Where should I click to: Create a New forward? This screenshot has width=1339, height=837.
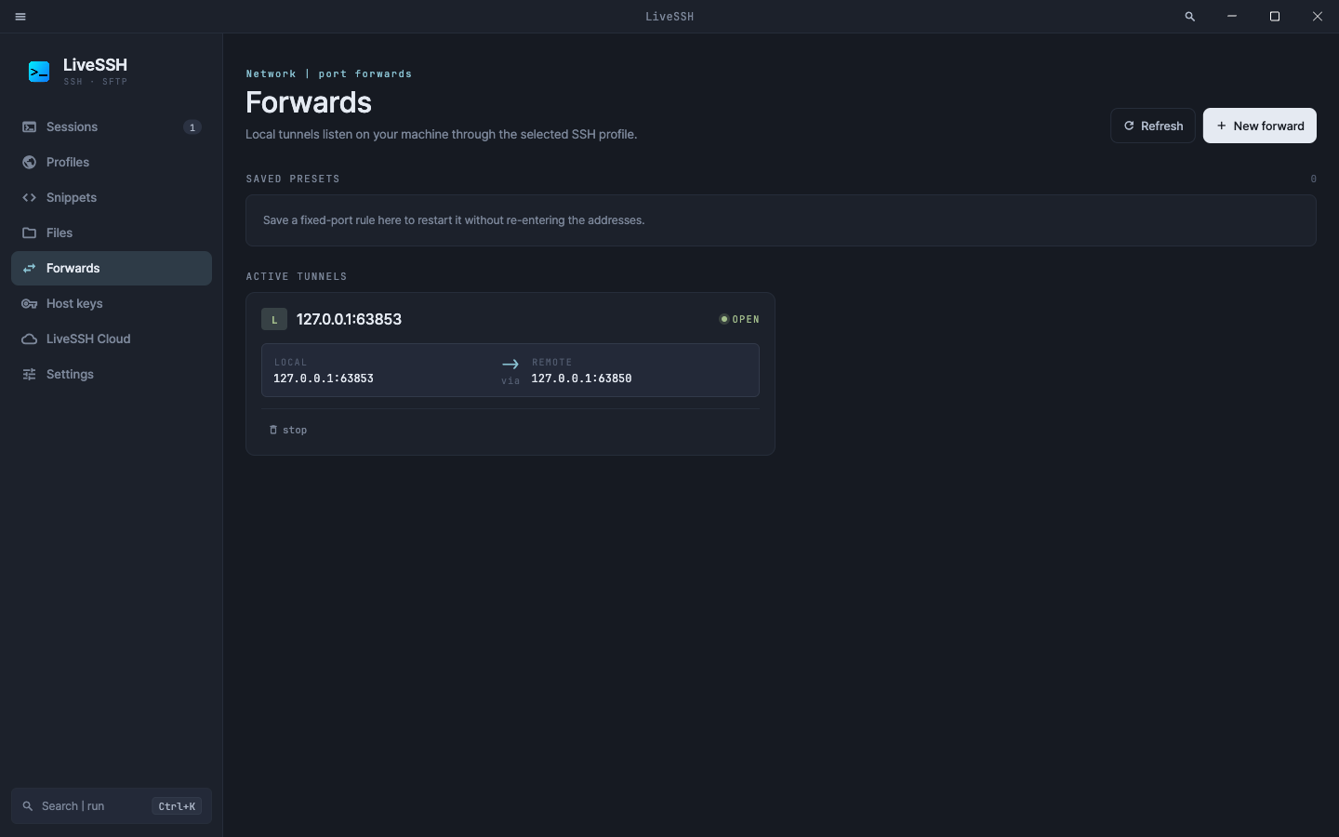1260,126
